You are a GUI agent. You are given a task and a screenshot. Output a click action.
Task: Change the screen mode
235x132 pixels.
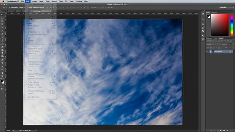click(x=2, y=89)
